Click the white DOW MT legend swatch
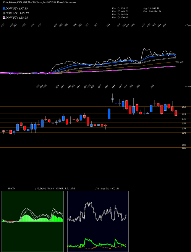 click(4, 13)
